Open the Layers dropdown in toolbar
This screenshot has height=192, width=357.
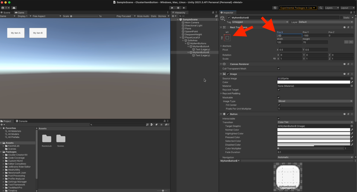coord(332,8)
